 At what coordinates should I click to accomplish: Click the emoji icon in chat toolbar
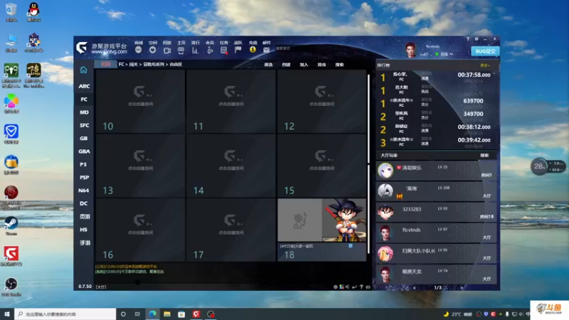click(335, 287)
